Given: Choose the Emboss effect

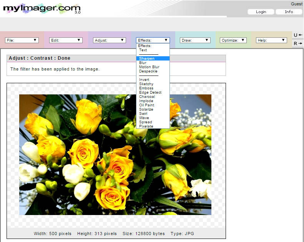Looking at the screenshot, I should (153, 88).
